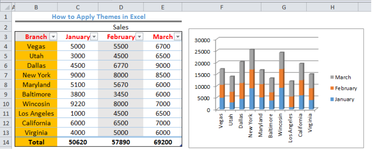Open the February filter dropdown
The width and height of the screenshot is (372, 150).
pyautogui.click(x=139, y=37)
